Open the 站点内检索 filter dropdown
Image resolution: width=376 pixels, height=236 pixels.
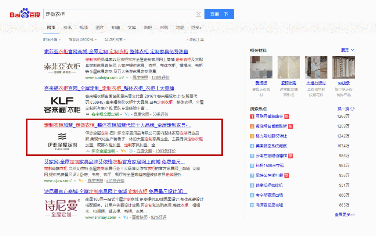click(x=115, y=40)
